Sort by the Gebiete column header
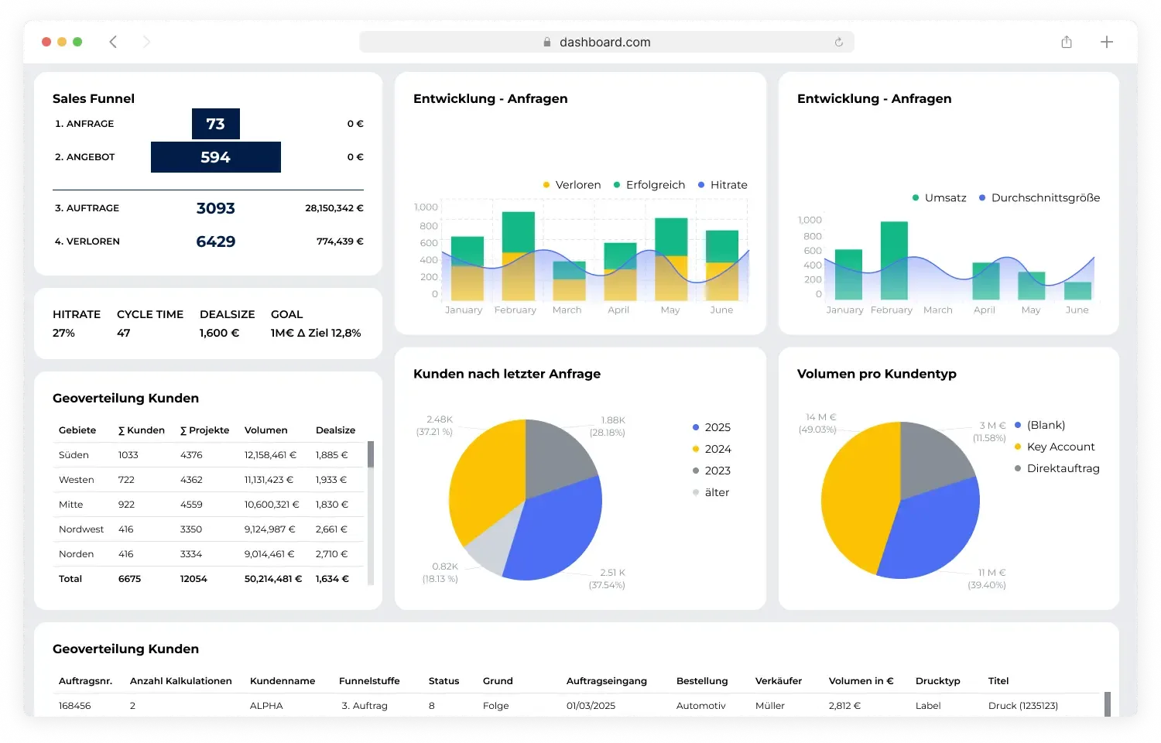This screenshot has width=1161, height=743. click(x=77, y=430)
